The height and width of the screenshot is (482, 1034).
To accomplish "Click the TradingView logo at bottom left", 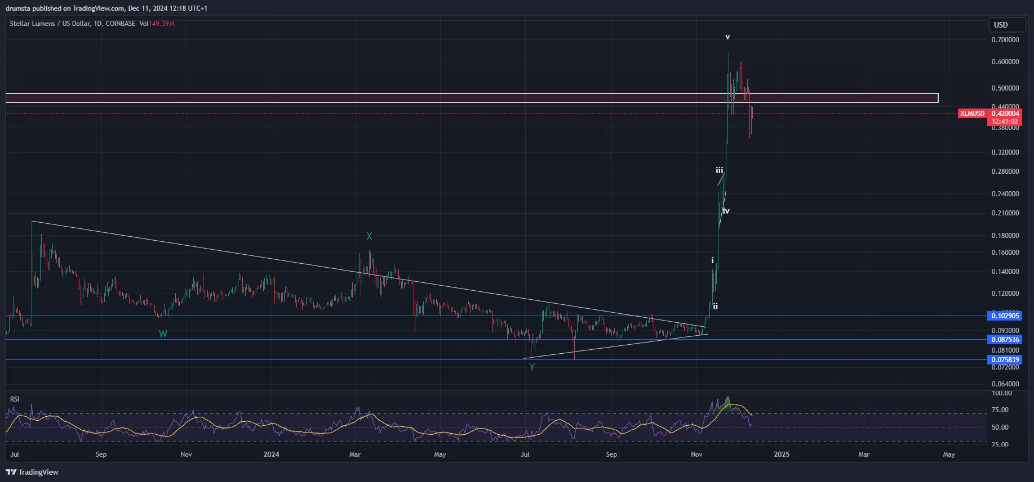I will [x=32, y=472].
